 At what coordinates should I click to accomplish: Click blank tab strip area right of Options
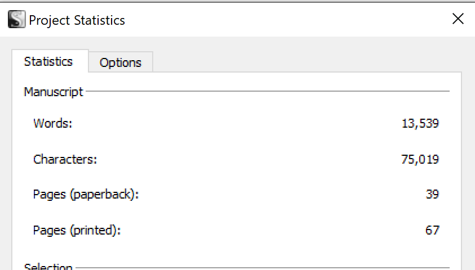306,62
